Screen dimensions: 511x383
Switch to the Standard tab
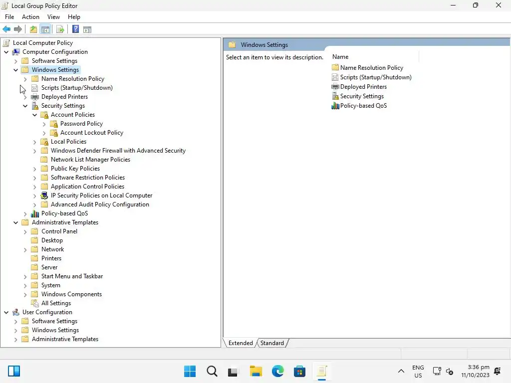tap(272, 343)
